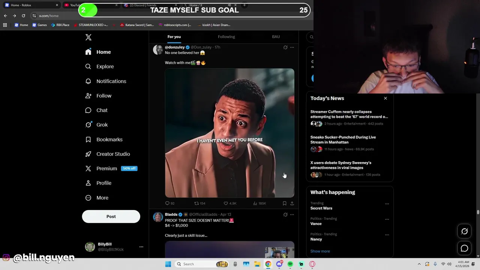Image resolution: width=480 pixels, height=270 pixels.
Task: Open the browser apps grid icon
Action: tap(5, 25)
